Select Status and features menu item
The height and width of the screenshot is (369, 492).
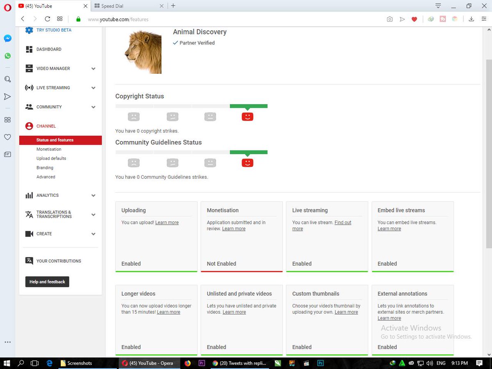pyautogui.click(x=60, y=140)
